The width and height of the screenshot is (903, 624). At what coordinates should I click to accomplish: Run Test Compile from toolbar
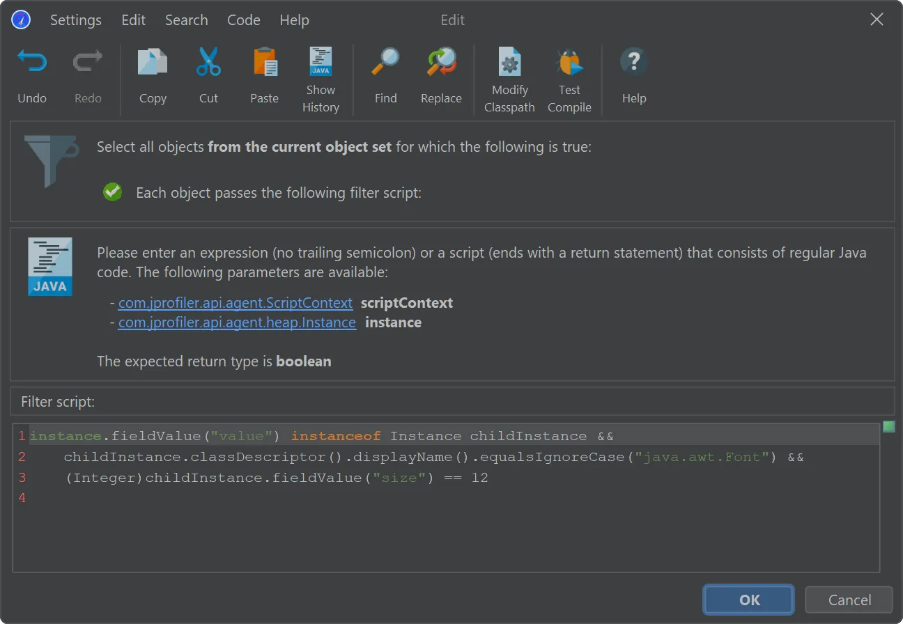coord(569,80)
